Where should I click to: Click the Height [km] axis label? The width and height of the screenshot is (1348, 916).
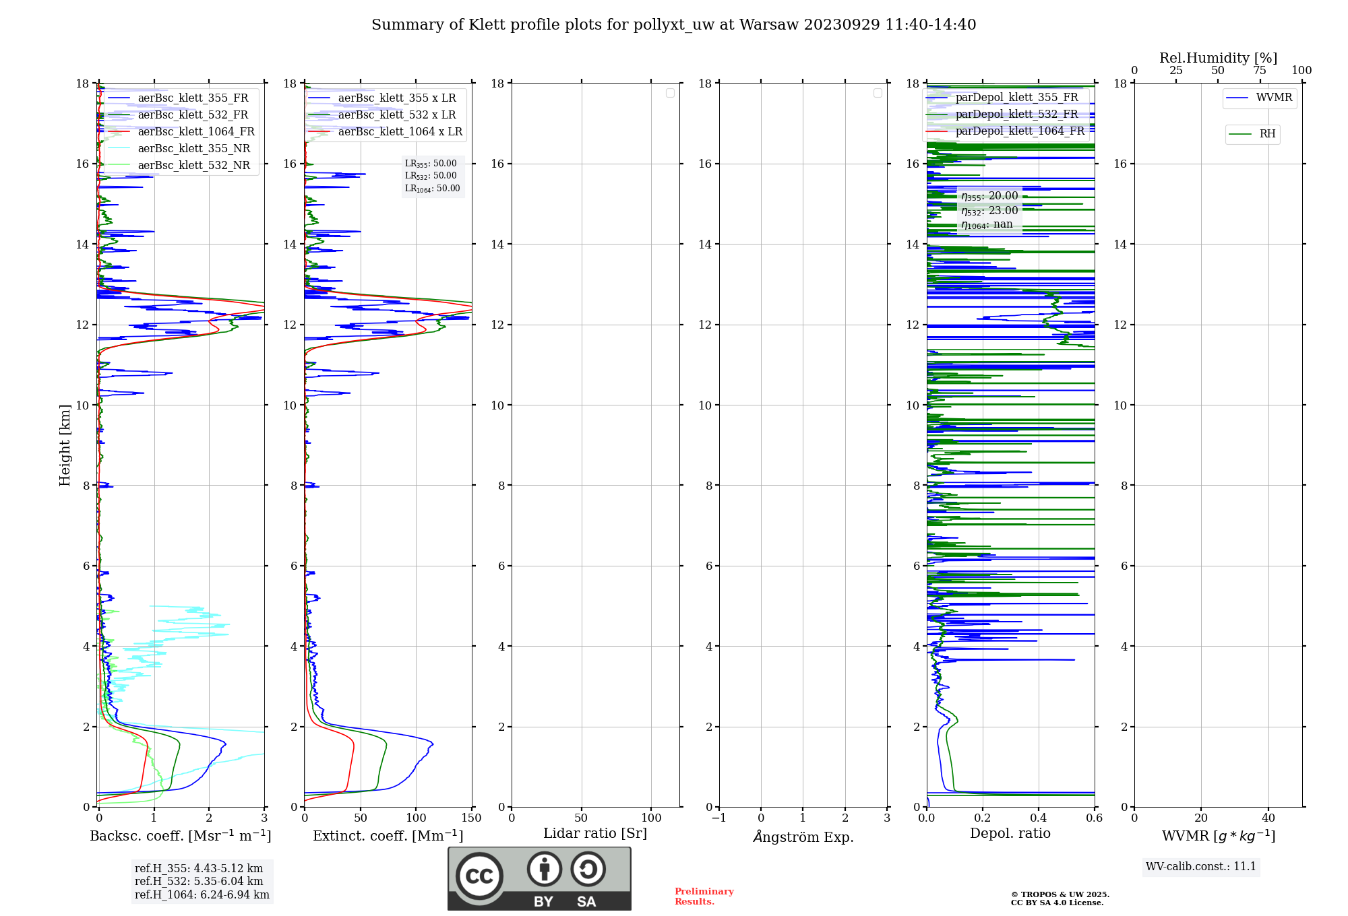[65, 445]
